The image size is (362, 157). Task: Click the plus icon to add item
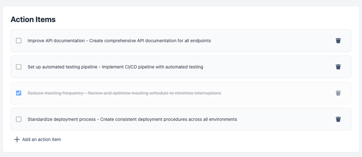[x=17, y=139]
